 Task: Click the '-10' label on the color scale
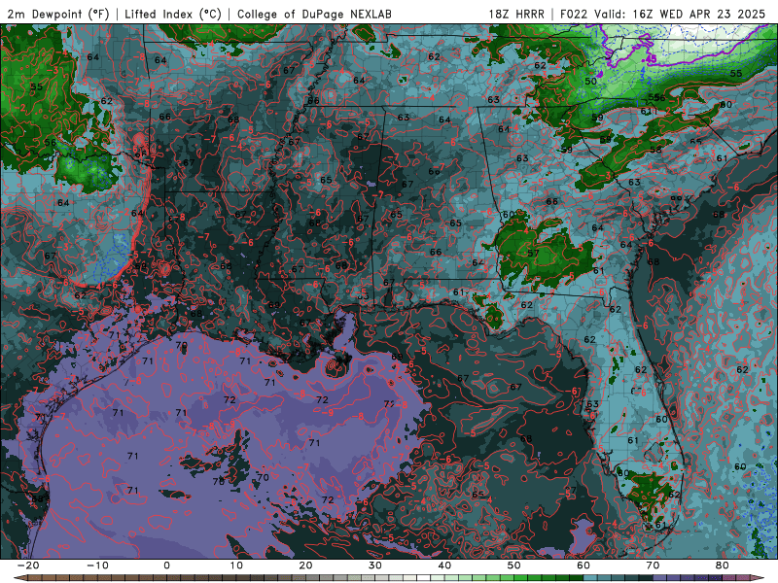(97, 566)
